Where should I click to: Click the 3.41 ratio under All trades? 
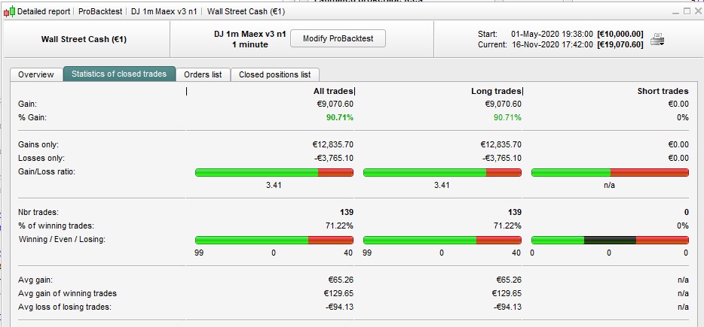(x=274, y=185)
